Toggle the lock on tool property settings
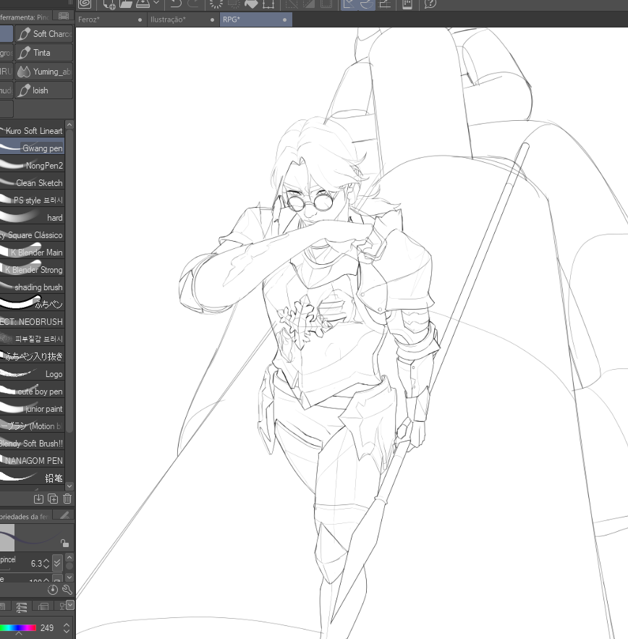628x639 pixels. point(65,544)
